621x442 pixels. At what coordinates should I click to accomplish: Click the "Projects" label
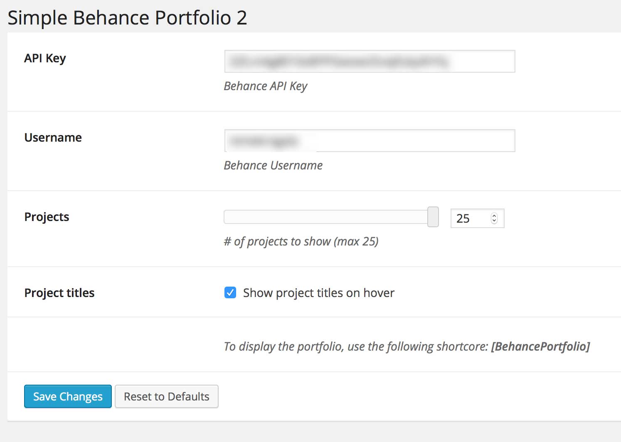(47, 217)
